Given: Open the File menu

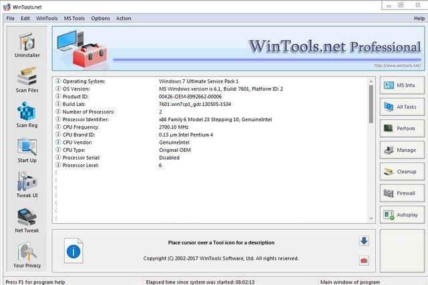Looking at the screenshot, I should pyautogui.click(x=11, y=18).
